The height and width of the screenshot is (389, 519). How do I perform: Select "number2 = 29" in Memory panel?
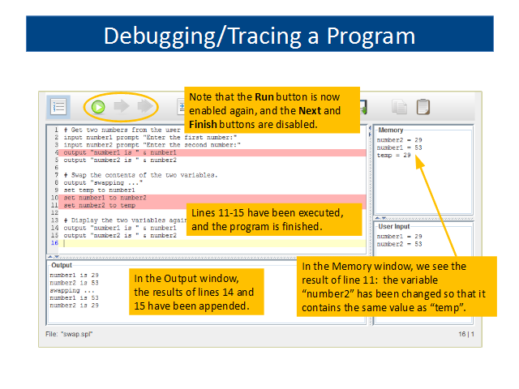[399, 140]
